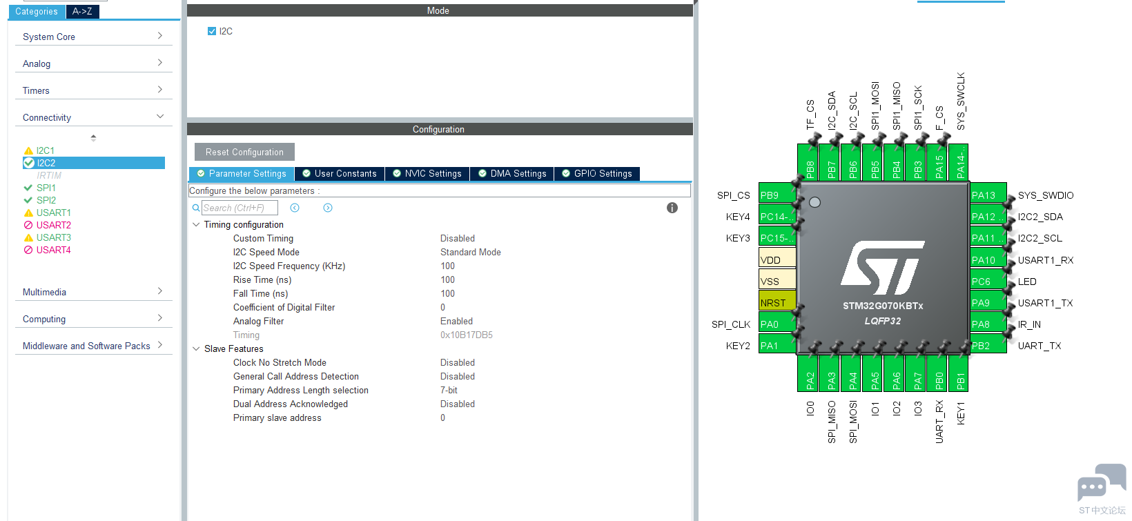This screenshot has width=1132, height=521.
Task: Open the NVIC Settings tab
Action: [x=427, y=174]
